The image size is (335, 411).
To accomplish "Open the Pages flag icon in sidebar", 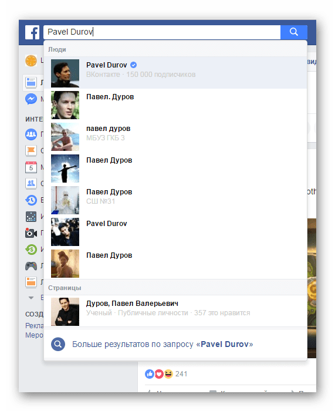I will coord(31,151).
